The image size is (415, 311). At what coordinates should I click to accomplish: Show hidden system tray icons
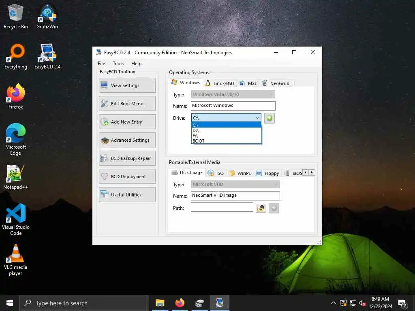click(x=334, y=303)
